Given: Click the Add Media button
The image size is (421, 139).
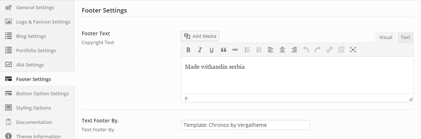Looking at the screenshot, I should [x=200, y=36].
